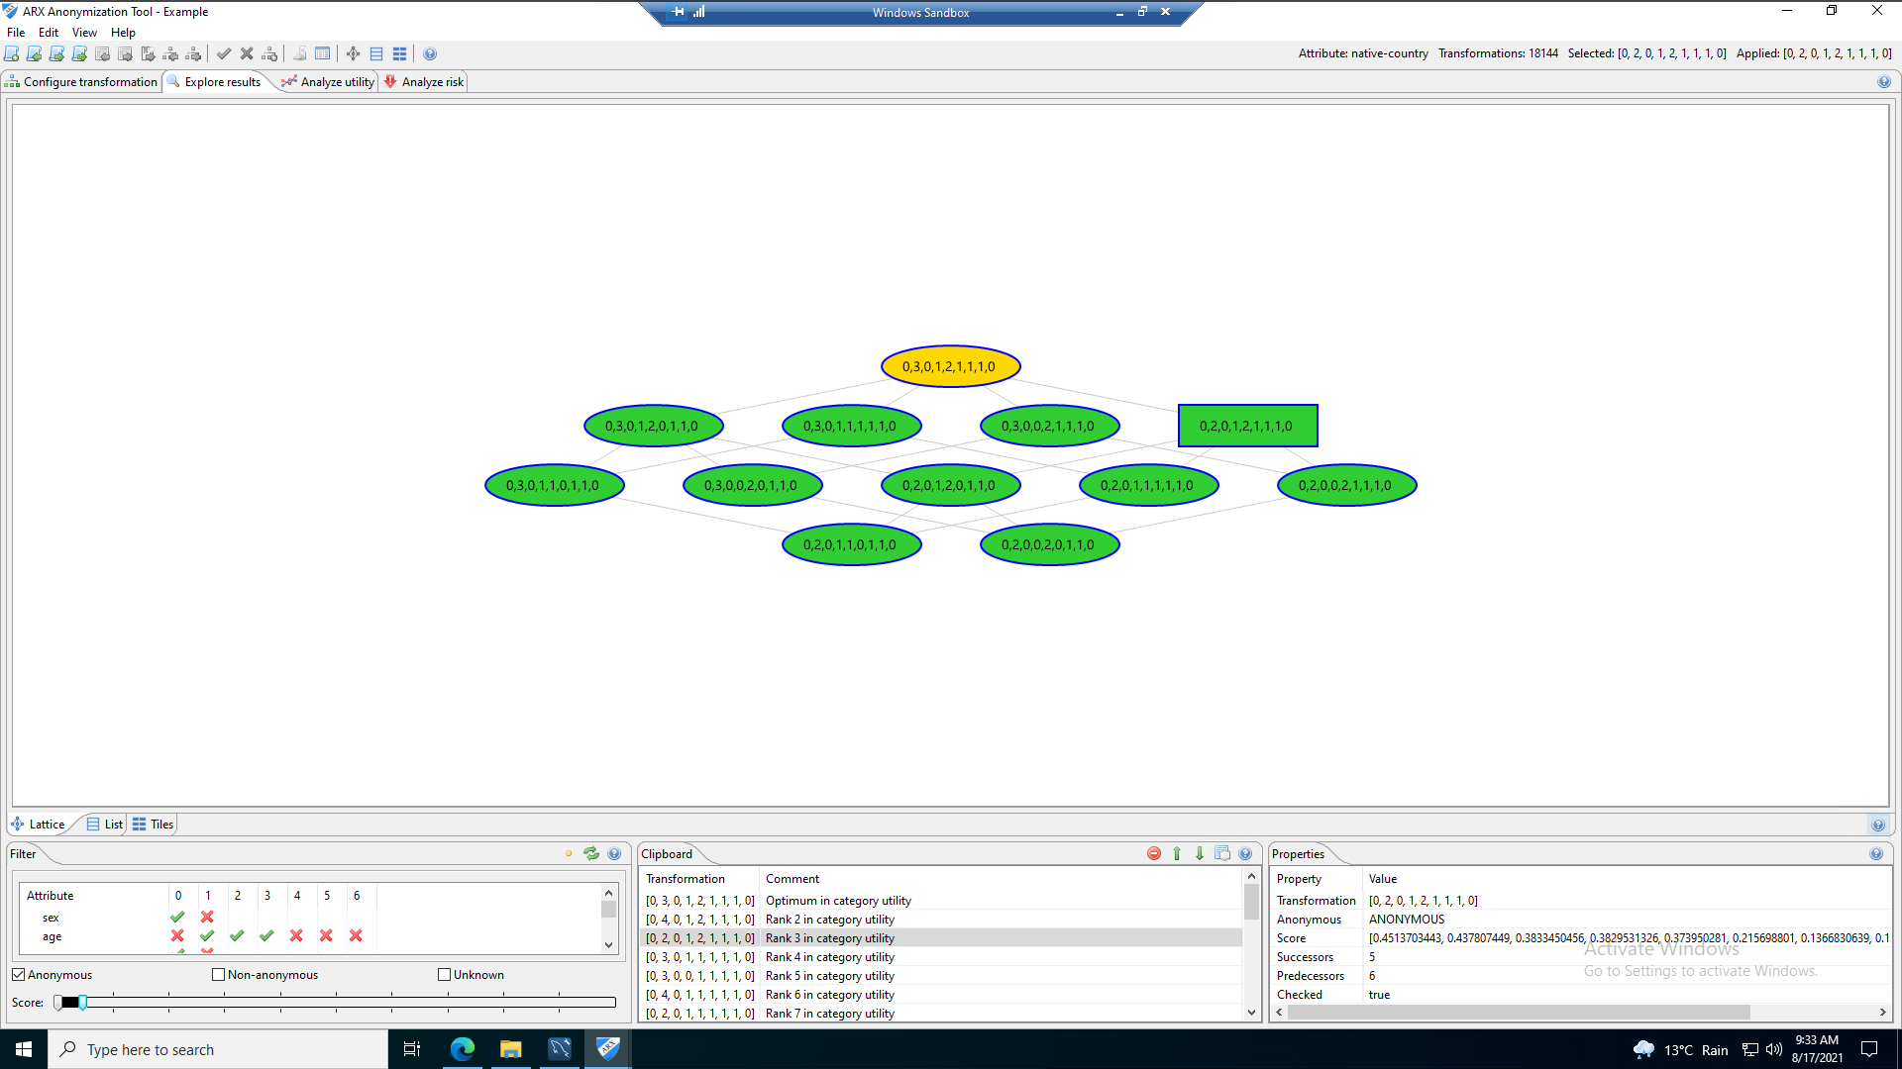1902x1069 pixels.
Task: Enable the Non-anonymous filter checkbox
Action: click(219, 975)
